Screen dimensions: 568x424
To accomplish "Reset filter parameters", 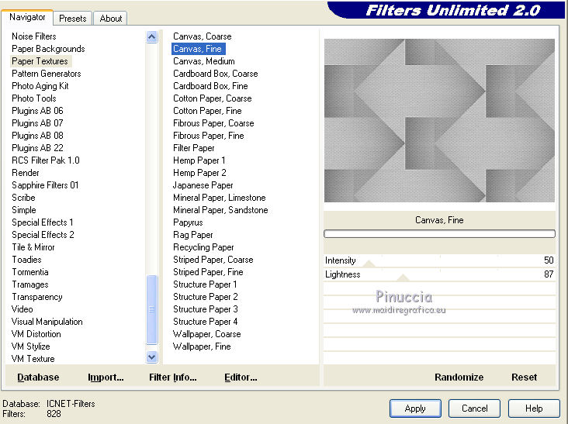I will 525,377.
